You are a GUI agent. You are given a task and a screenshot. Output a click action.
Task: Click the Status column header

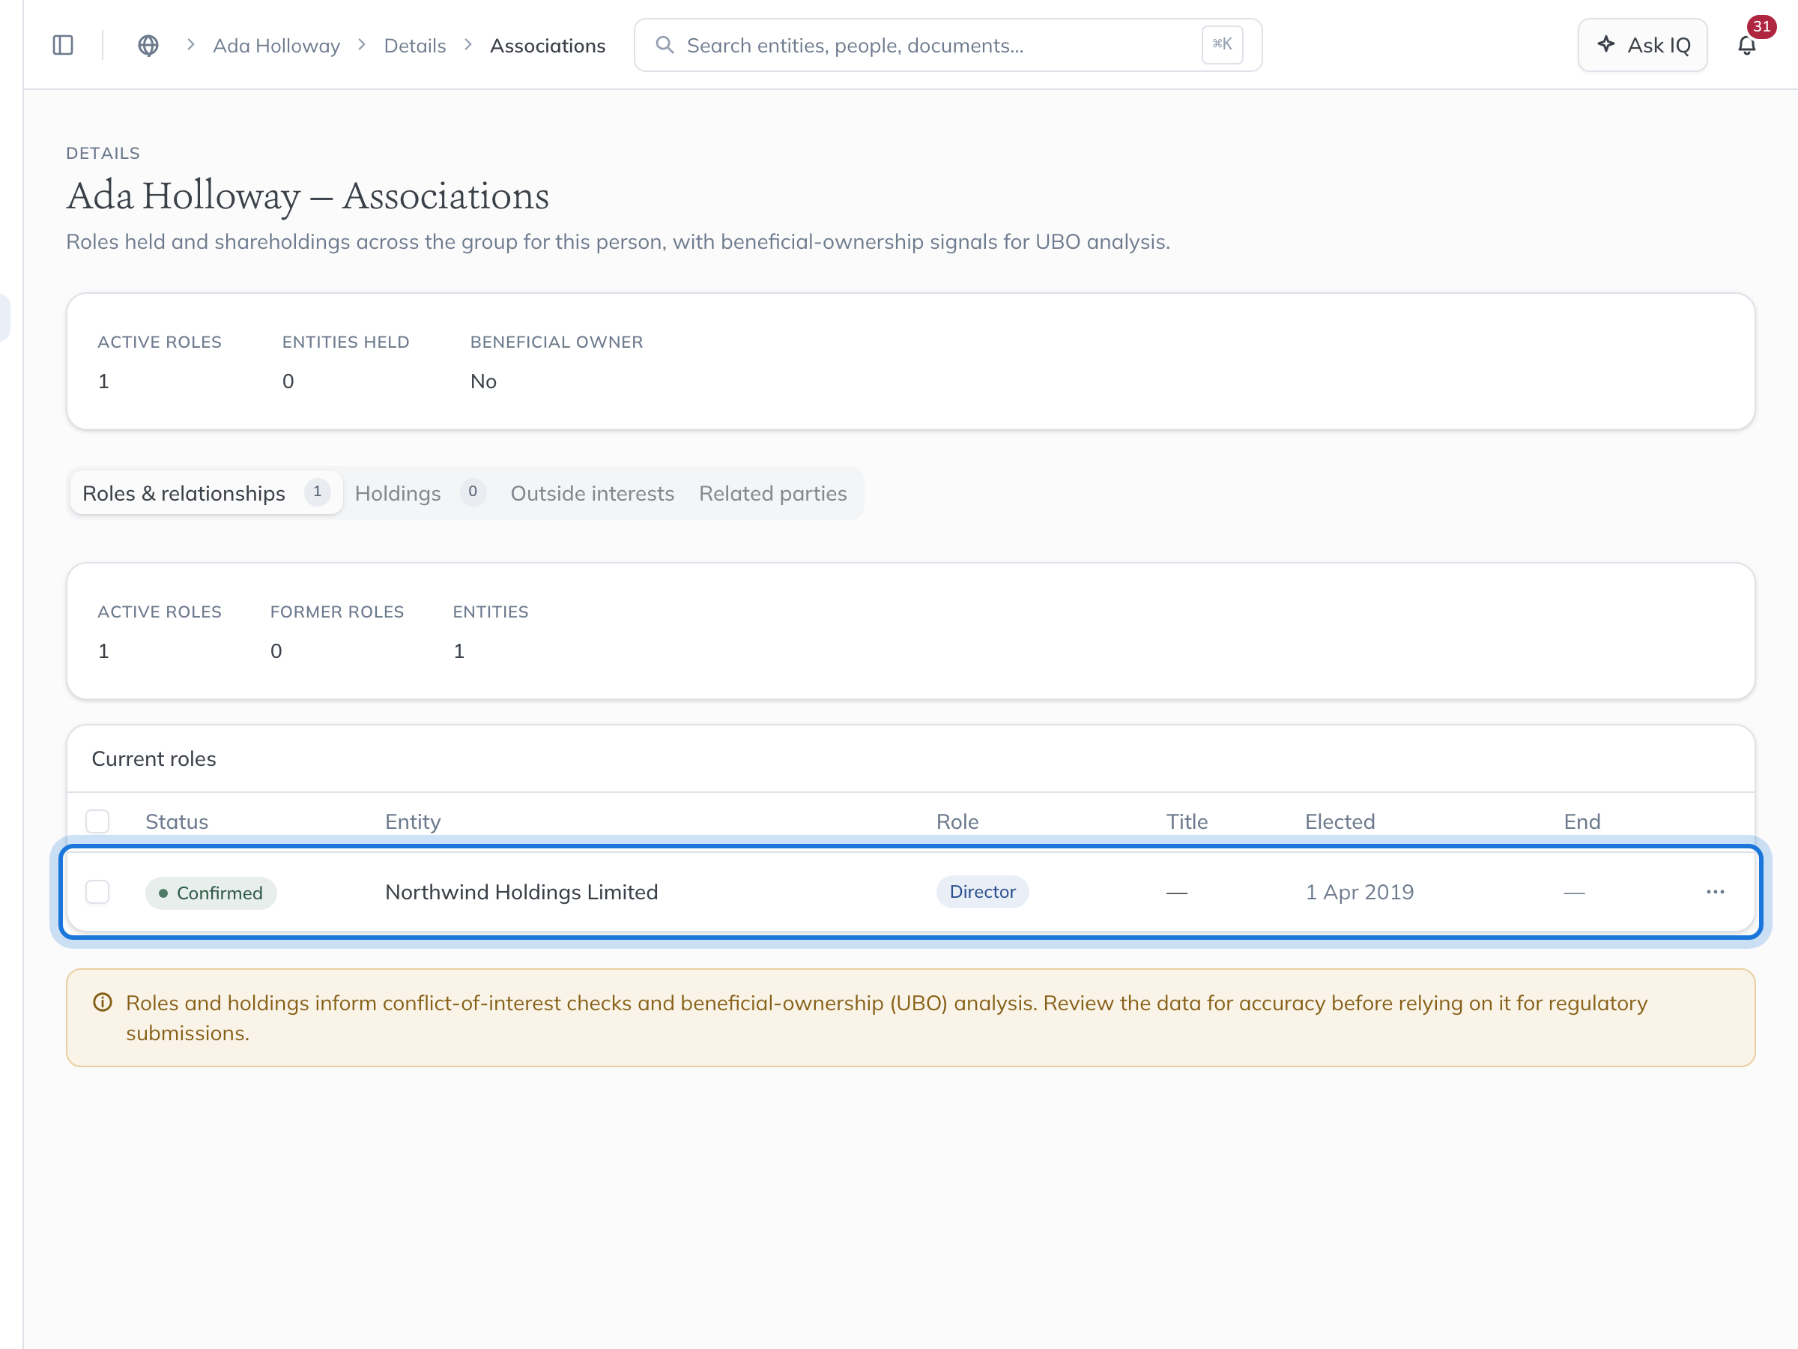tap(176, 821)
